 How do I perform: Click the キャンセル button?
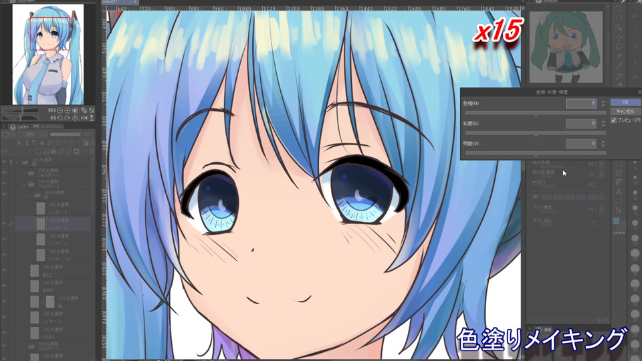(x=625, y=111)
